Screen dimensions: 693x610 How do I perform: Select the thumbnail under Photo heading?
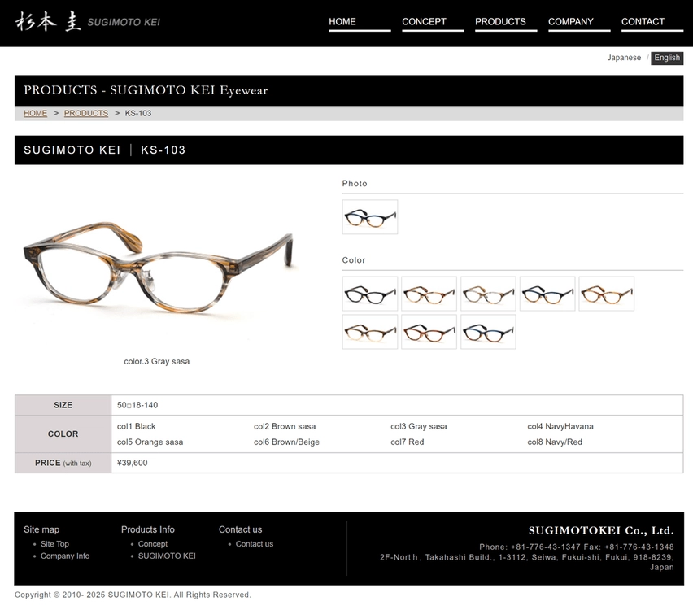coord(370,217)
